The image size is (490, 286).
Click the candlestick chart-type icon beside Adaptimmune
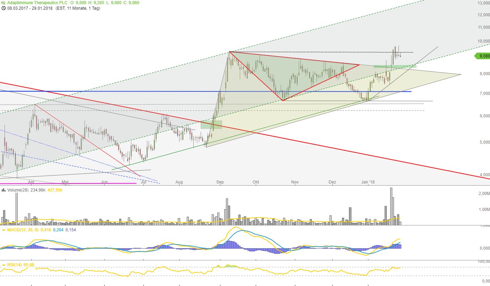3,2
